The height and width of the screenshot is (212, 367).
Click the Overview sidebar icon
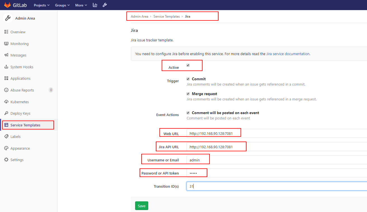6,32
